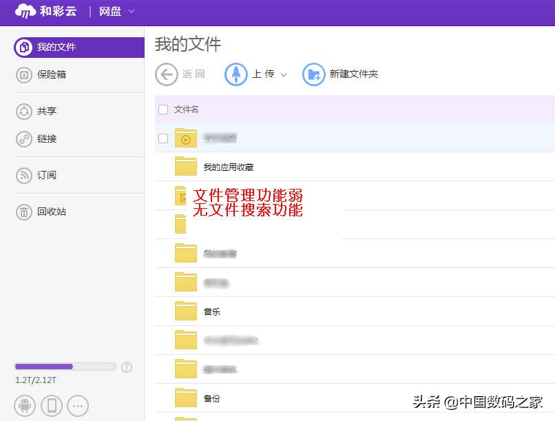Click the storage usage progress bar
The width and height of the screenshot is (555, 421).
65,366
